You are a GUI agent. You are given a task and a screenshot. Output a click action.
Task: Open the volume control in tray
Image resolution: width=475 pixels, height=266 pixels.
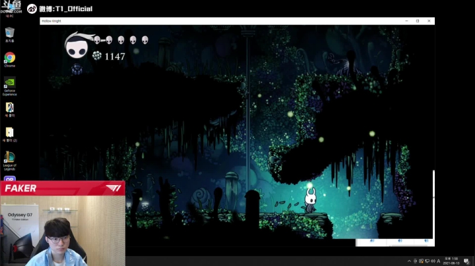click(433, 261)
